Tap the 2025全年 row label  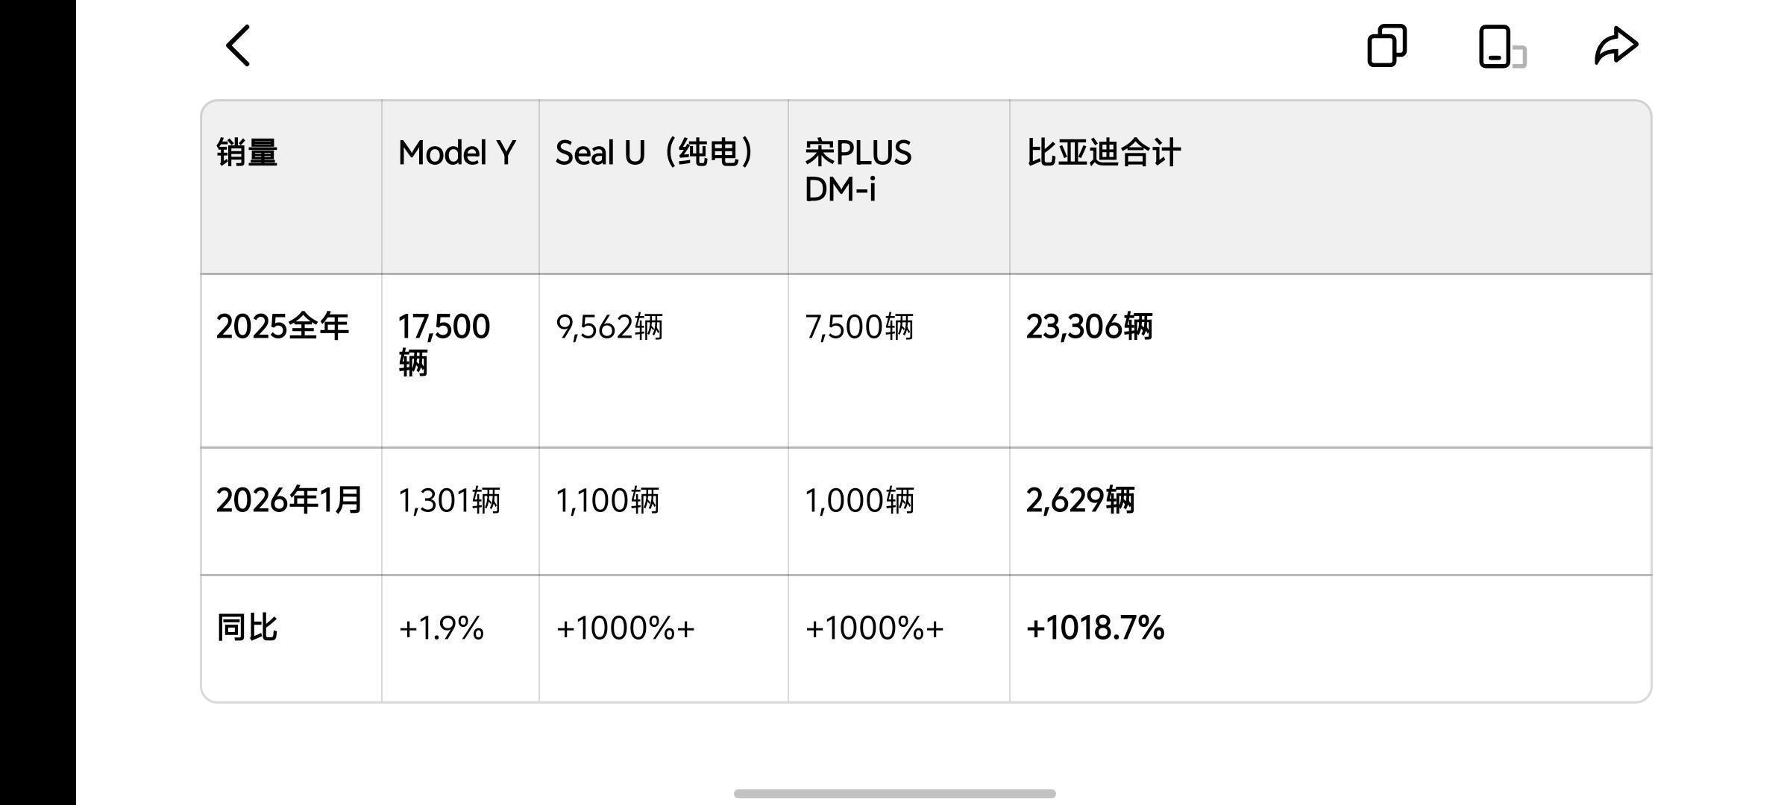pyautogui.click(x=282, y=326)
